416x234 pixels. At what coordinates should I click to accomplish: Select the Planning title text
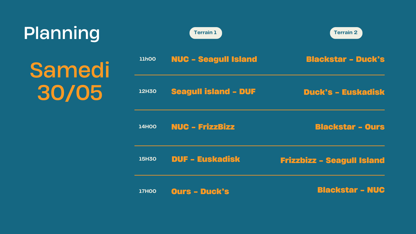click(x=62, y=33)
